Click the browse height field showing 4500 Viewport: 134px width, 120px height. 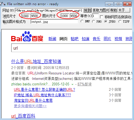[x=35, y=16]
